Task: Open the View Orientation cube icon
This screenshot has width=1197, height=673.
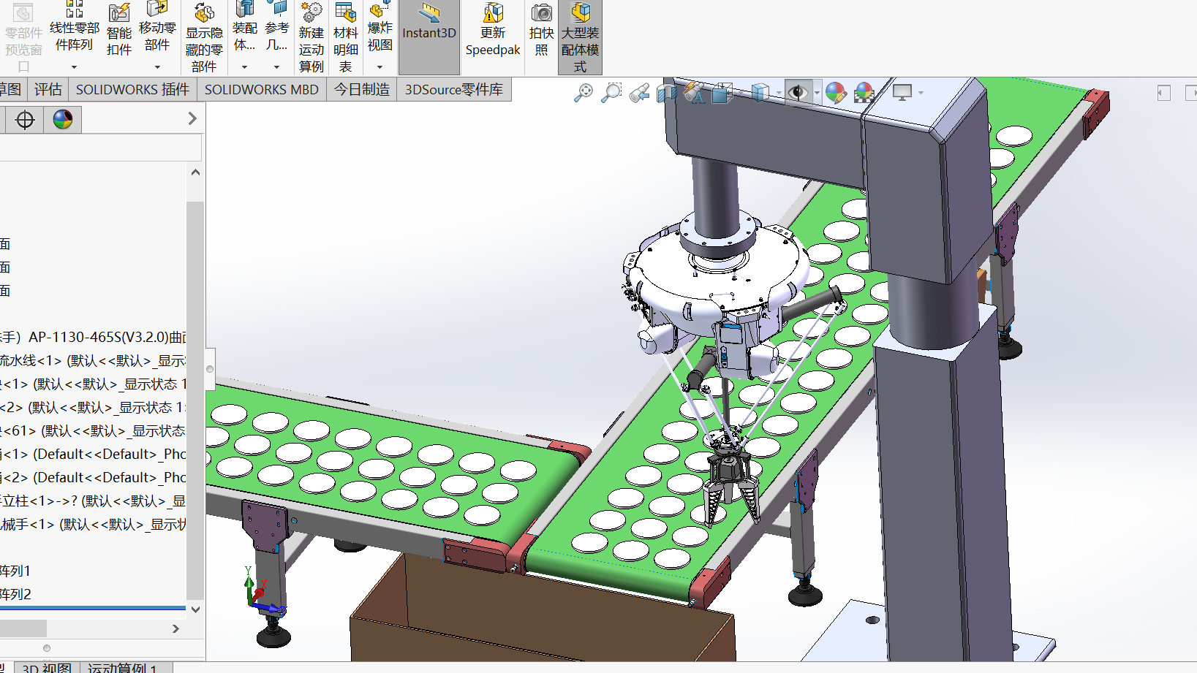Action: pos(722,93)
